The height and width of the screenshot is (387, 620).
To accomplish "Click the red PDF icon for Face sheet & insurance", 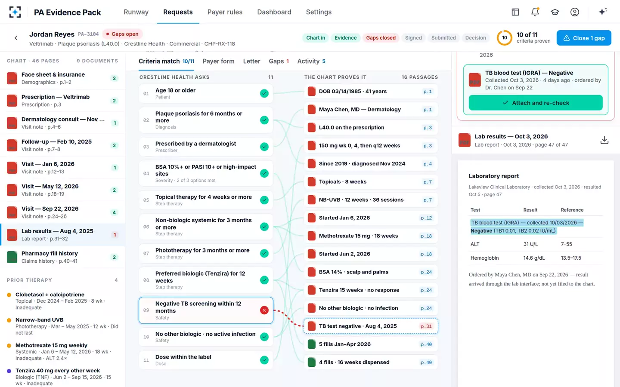I will pos(12,78).
